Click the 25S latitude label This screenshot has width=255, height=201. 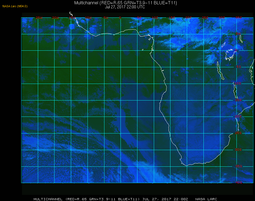[238, 133]
